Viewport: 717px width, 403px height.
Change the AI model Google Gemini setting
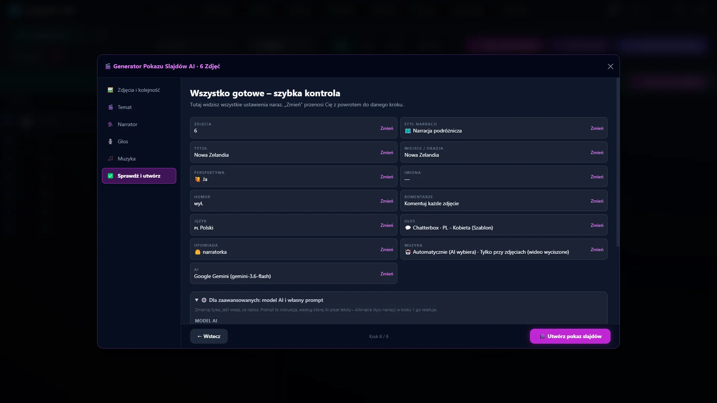(387, 274)
